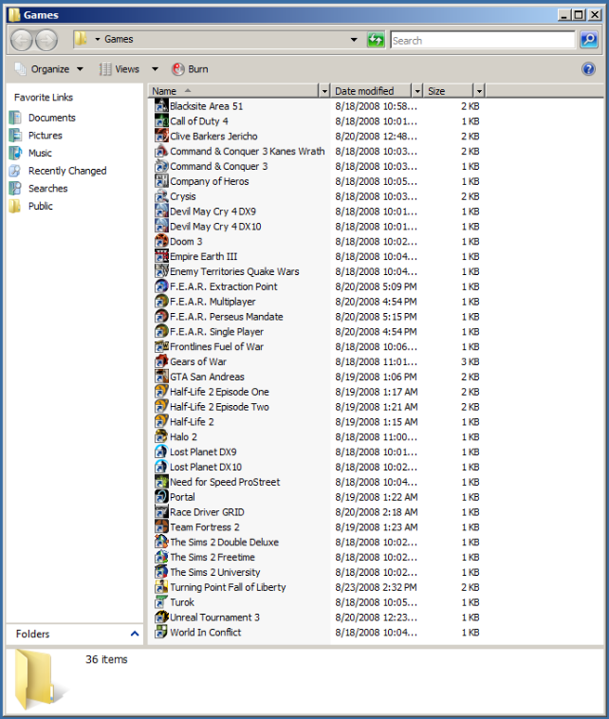
Task: Select The Sims 2 Freetime entry
Action: (212, 557)
